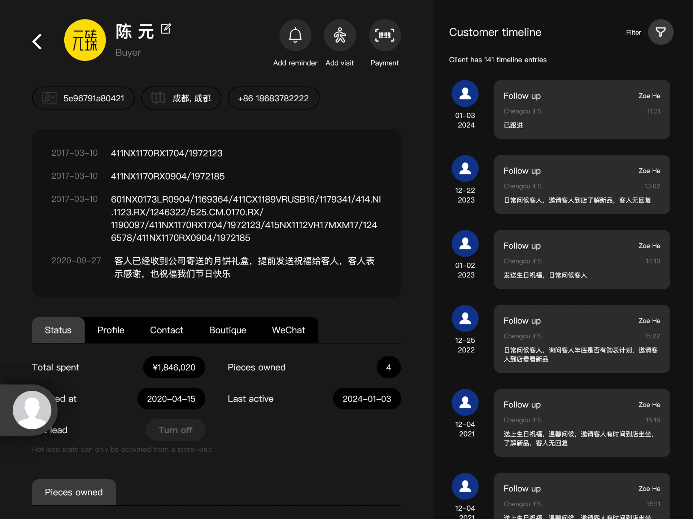Click the floating grey avatar bubble

(32, 410)
